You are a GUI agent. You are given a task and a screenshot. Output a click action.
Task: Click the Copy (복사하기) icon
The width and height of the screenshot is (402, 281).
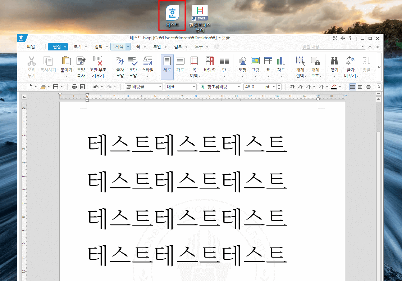point(48,61)
